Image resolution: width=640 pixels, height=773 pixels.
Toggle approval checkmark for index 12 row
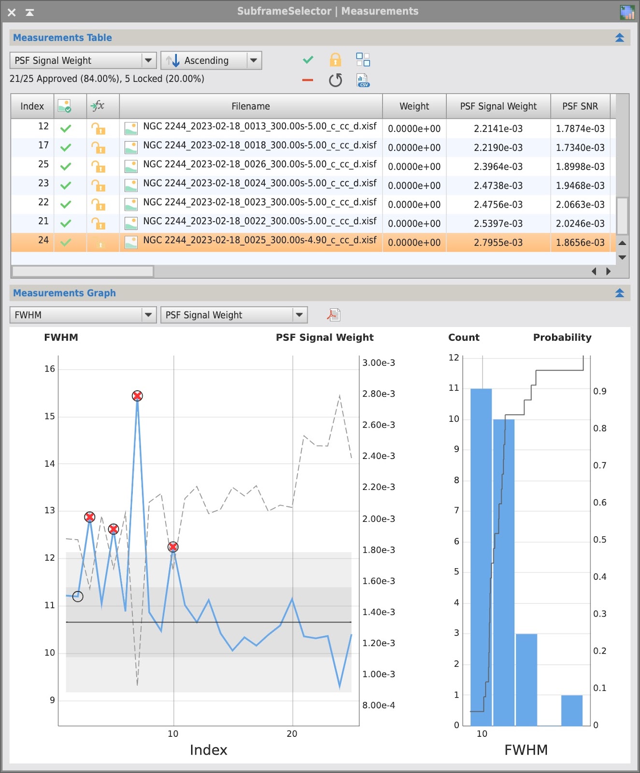(66, 129)
